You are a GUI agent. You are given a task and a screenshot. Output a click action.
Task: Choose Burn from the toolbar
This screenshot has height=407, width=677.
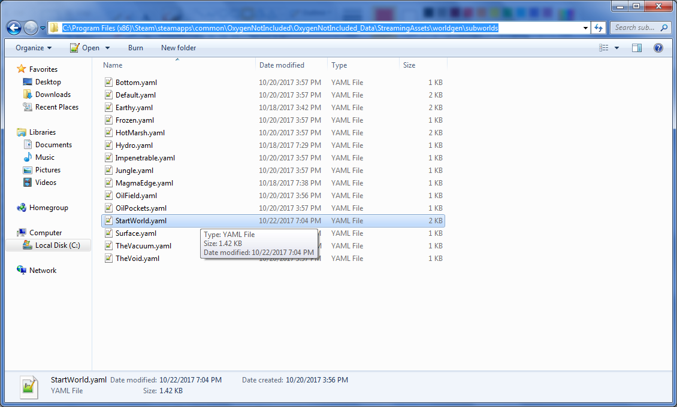[135, 48]
